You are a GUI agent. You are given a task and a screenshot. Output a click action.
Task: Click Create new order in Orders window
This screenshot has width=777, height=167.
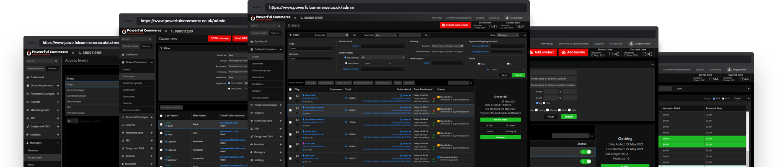point(455,25)
